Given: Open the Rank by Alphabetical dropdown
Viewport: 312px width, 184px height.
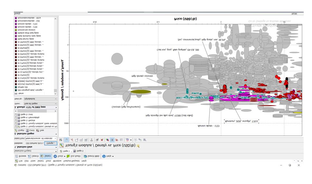Looking at the screenshot, I should pos(40,99).
